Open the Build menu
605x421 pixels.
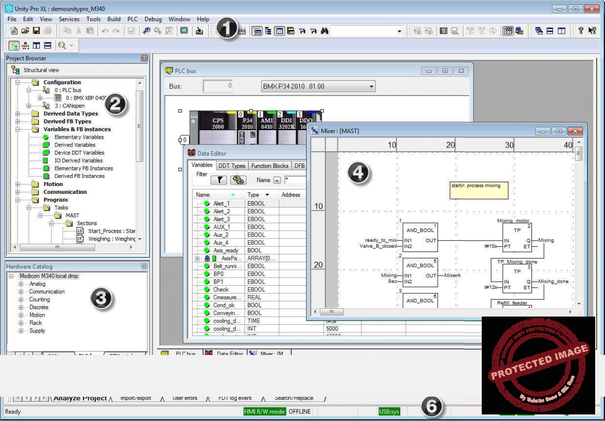(x=114, y=19)
